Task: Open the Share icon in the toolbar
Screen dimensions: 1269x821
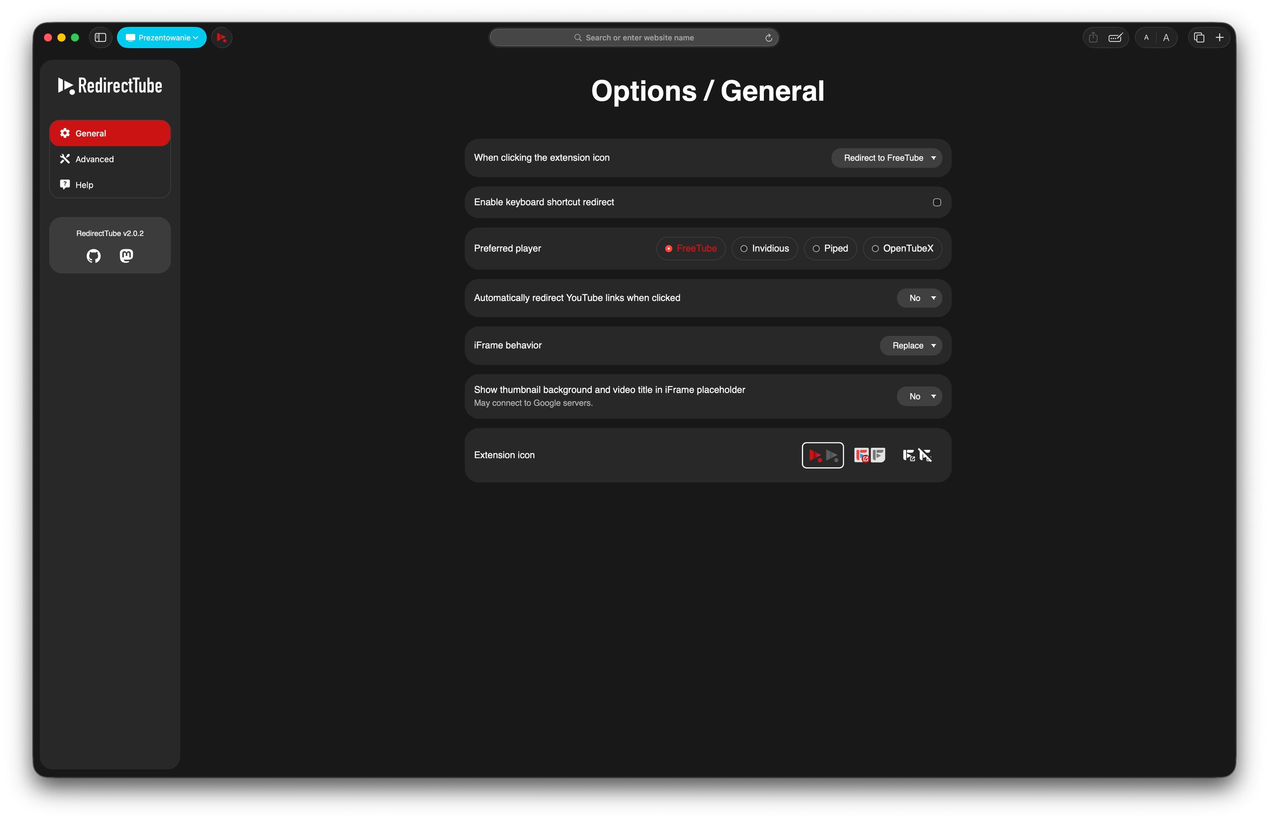Action: click(1093, 37)
